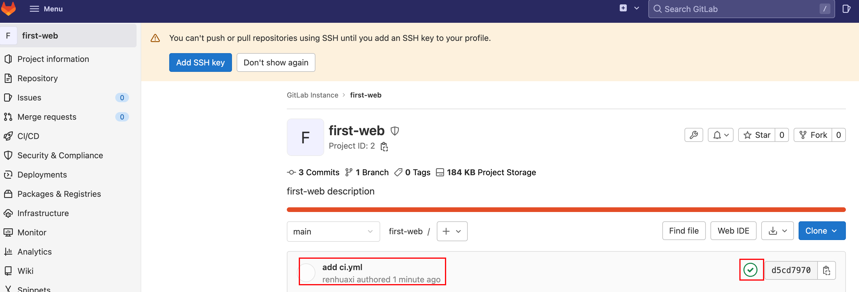The image size is (859, 292).
Task: Click the Issues count badge 0
Action: 122,98
